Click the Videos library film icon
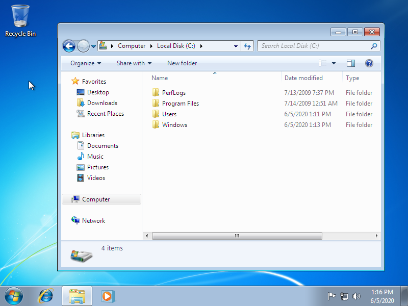This screenshot has height=306, width=408. pos(81,177)
